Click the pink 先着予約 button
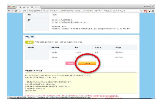The image size is (162, 108). (70, 63)
